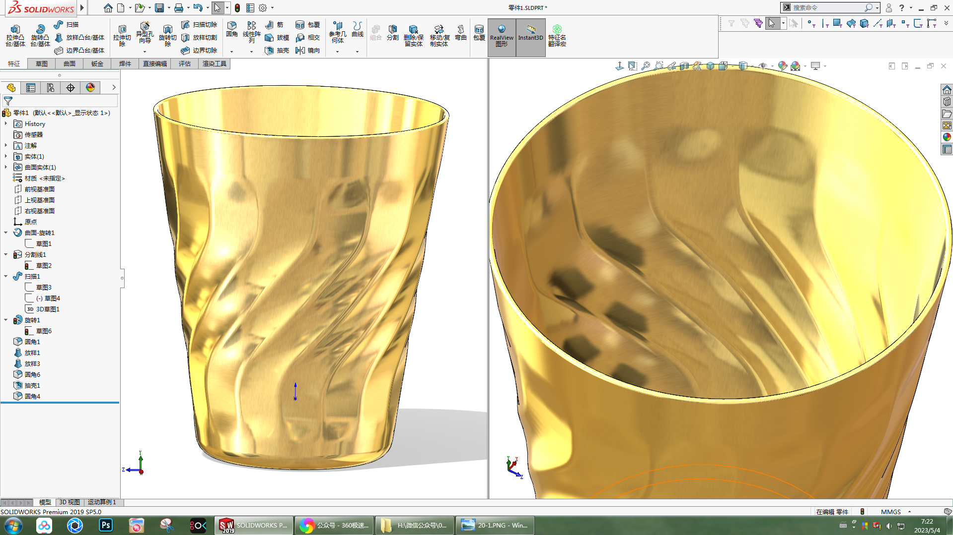Select the Revolved Boss/Base tool (旋转凸台/基体)
The image size is (953, 535).
pyautogui.click(x=40, y=35)
